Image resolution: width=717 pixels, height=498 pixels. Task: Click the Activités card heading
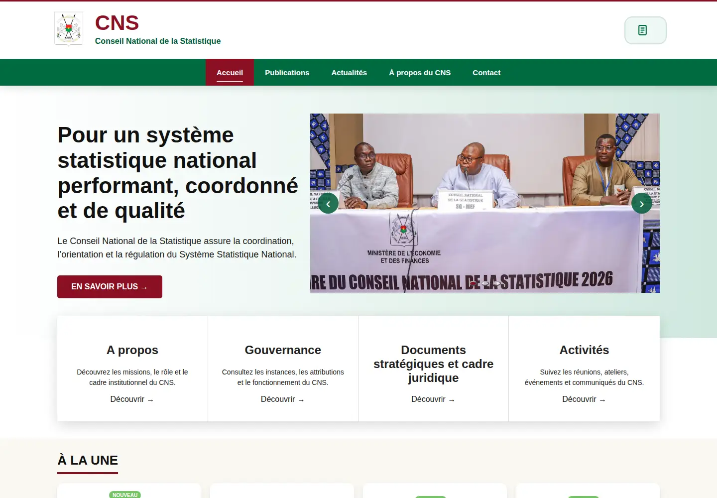click(x=584, y=350)
